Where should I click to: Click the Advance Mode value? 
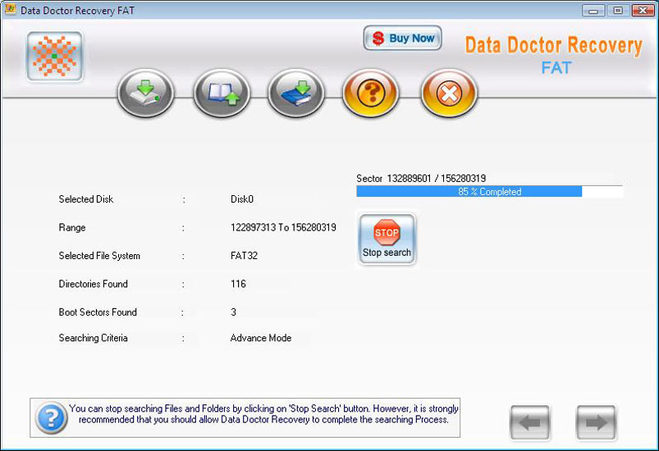[x=261, y=338]
